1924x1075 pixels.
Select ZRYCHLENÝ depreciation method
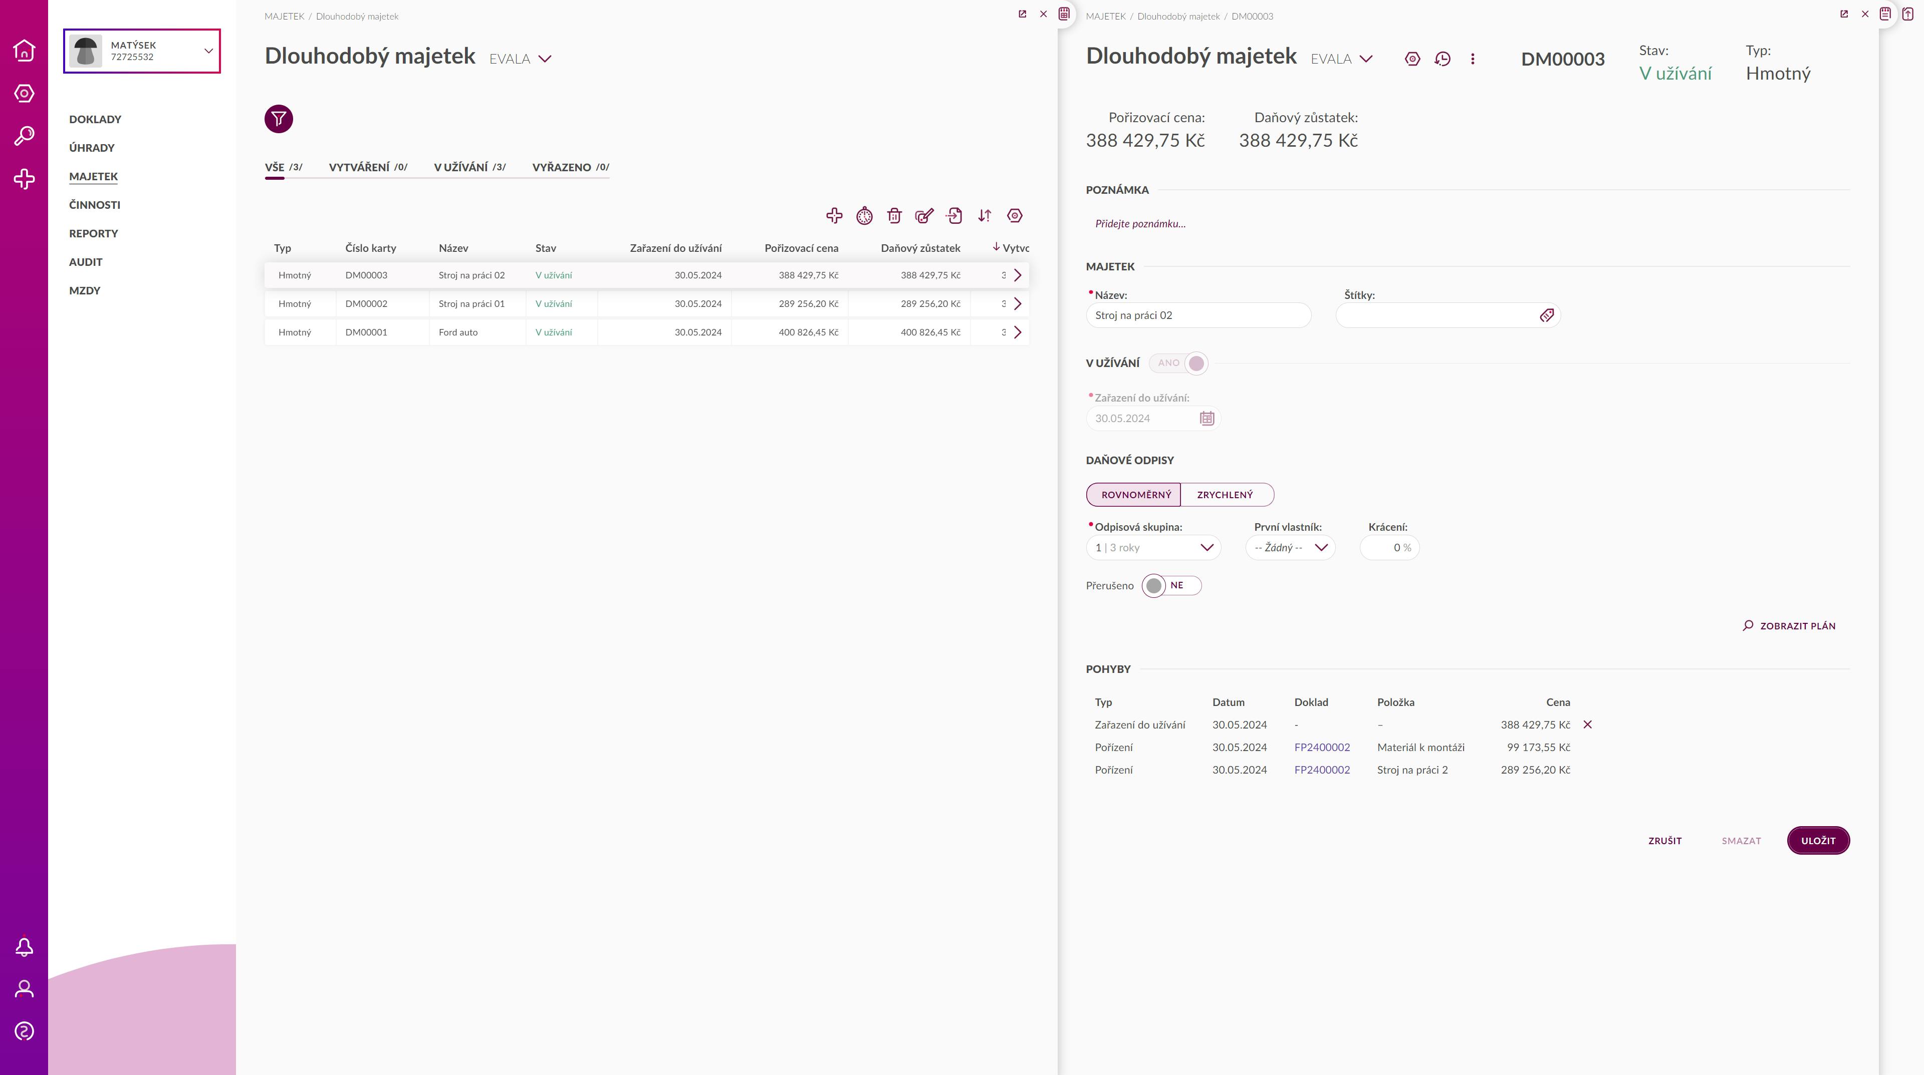(x=1227, y=495)
